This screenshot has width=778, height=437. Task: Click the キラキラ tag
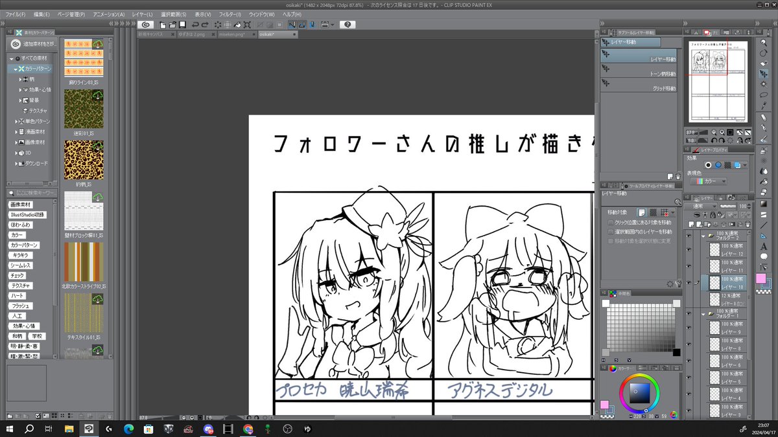tap(20, 255)
